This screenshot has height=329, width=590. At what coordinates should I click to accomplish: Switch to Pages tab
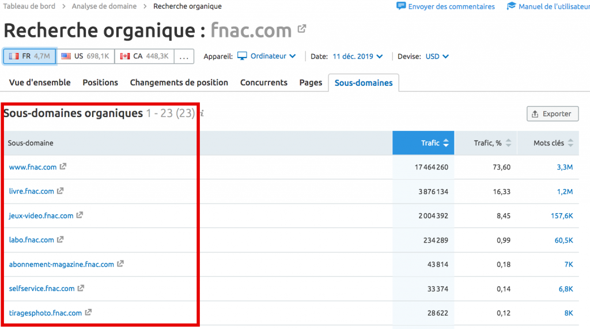[311, 82]
